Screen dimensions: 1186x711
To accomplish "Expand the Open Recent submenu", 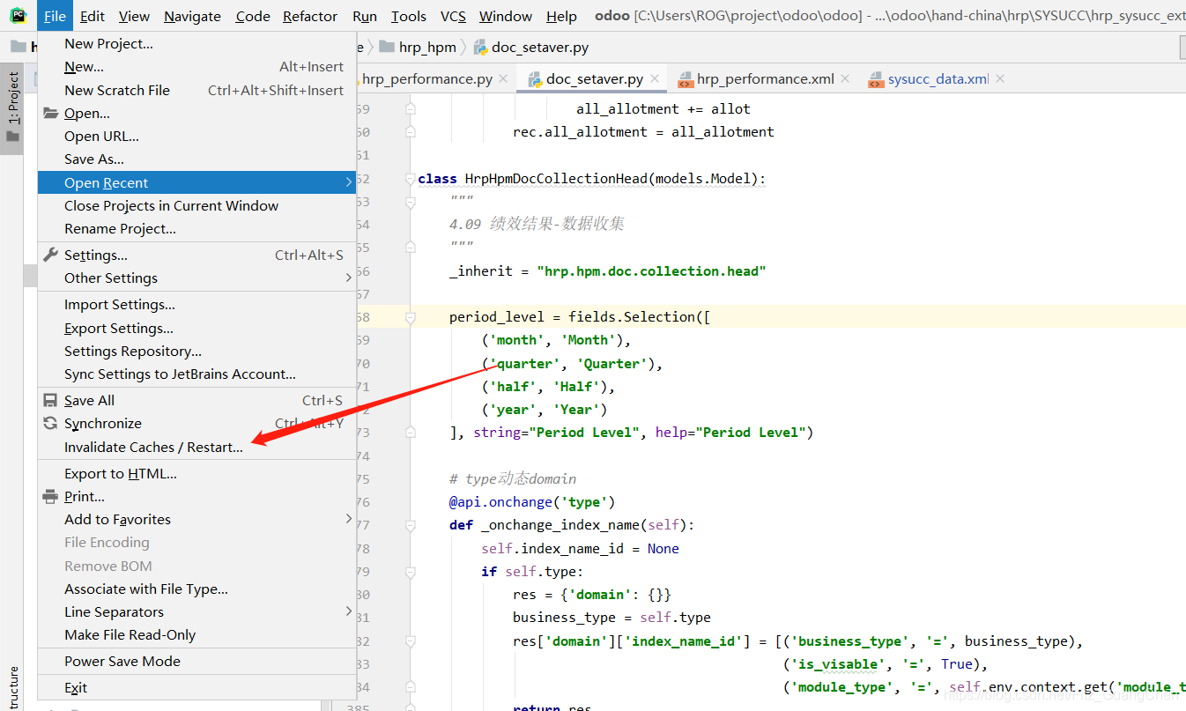I will point(107,182).
